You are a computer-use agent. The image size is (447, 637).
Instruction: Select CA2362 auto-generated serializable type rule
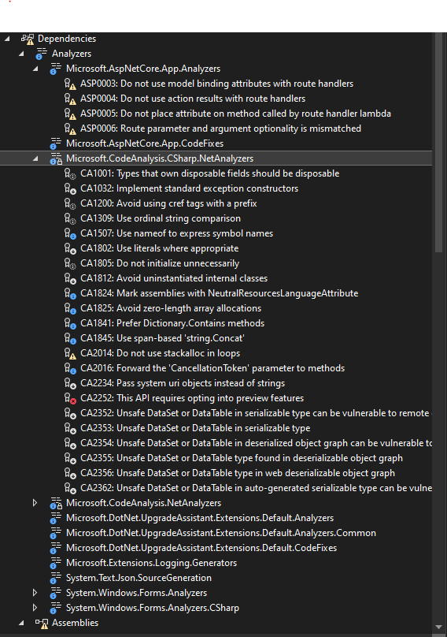pyautogui.click(x=256, y=488)
